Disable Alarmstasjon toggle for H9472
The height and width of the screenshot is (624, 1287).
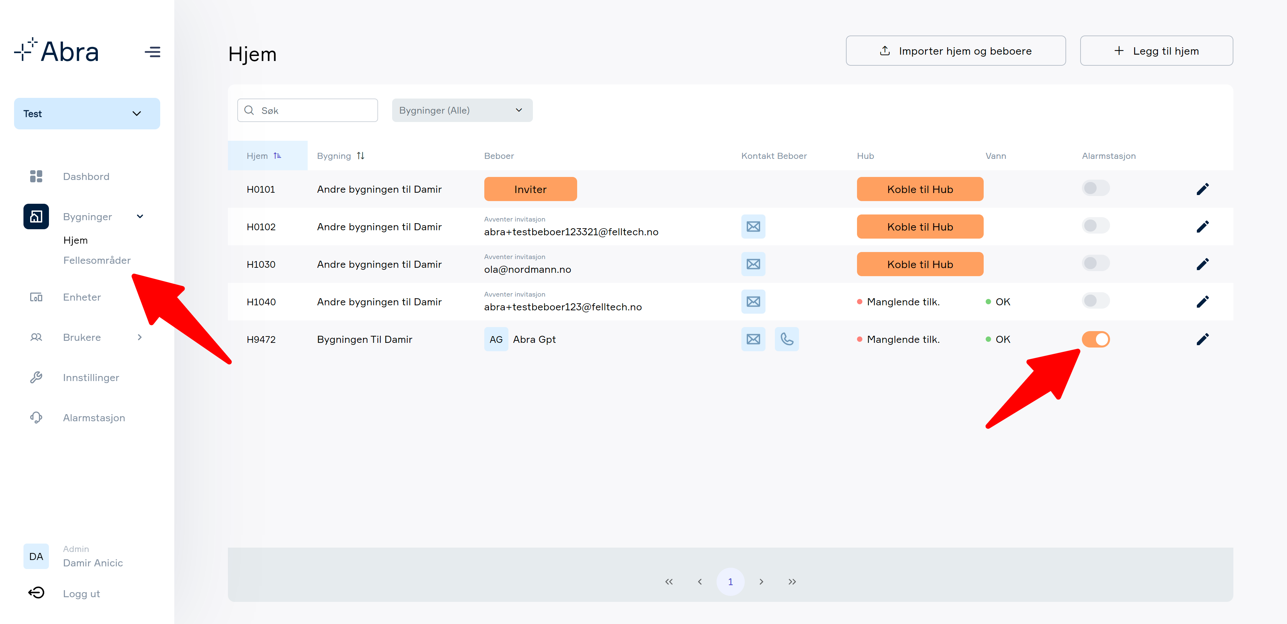(x=1096, y=339)
